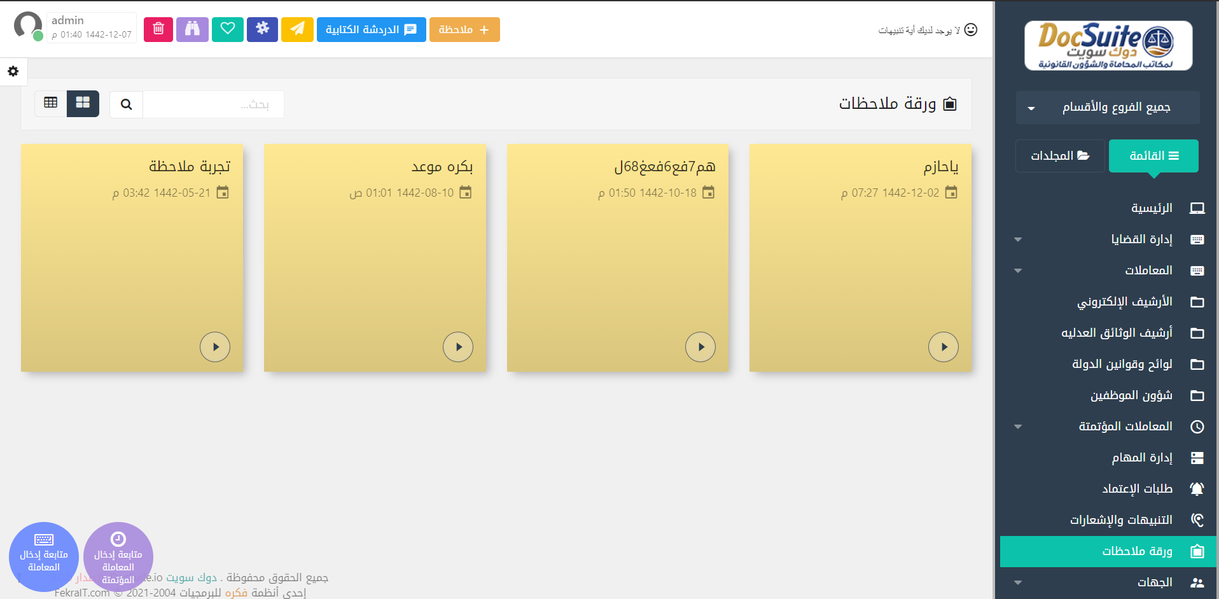
Task: Open the admin user avatar
Action: pyautogui.click(x=28, y=26)
